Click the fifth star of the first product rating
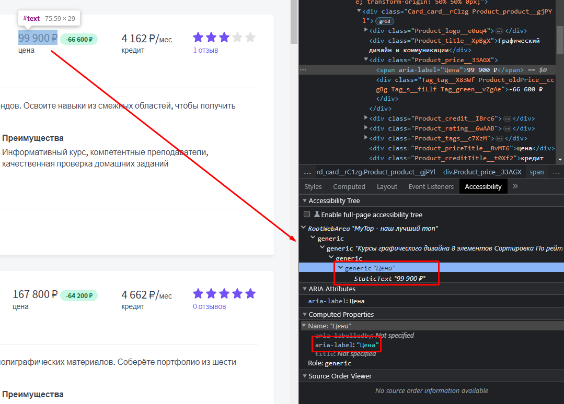 [x=250, y=38]
